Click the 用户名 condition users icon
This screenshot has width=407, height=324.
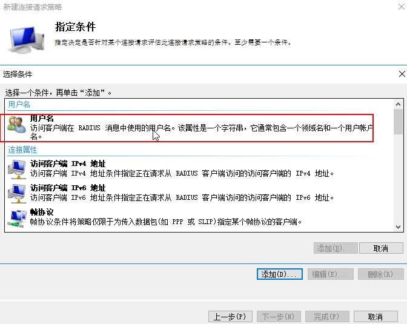coord(16,124)
